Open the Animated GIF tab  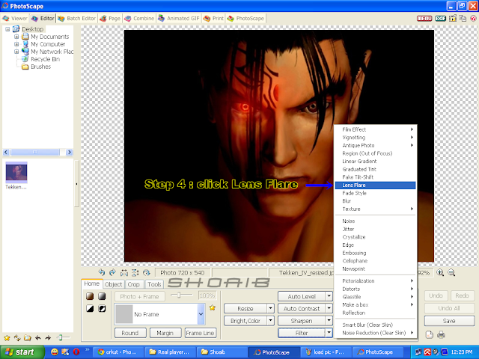tap(179, 18)
